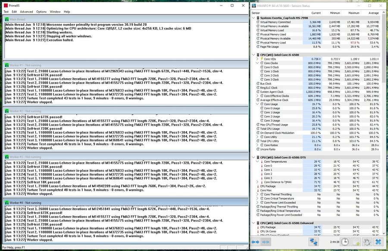Click the scroll-down arrow in HWiNFO sensor list

point(384,233)
